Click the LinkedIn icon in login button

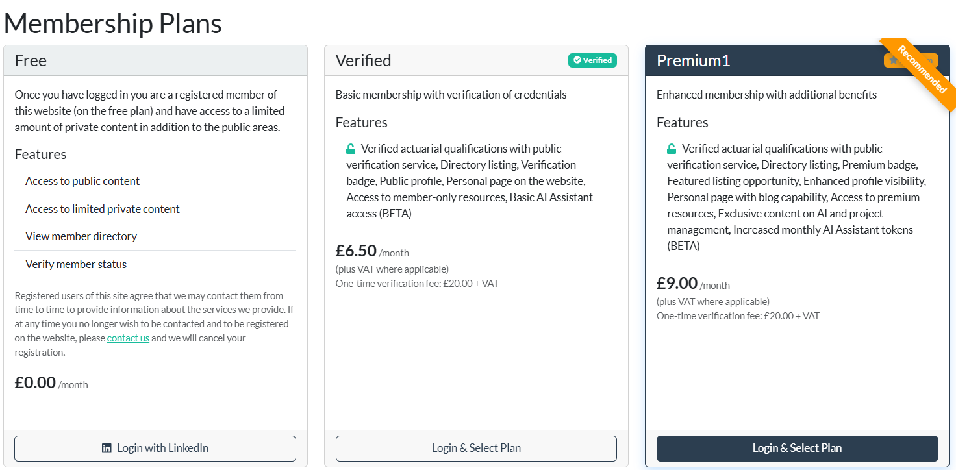107,449
